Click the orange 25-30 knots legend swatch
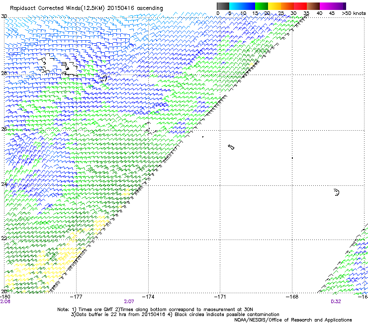This screenshot has width=368, height=323. (x=287, y=6)
